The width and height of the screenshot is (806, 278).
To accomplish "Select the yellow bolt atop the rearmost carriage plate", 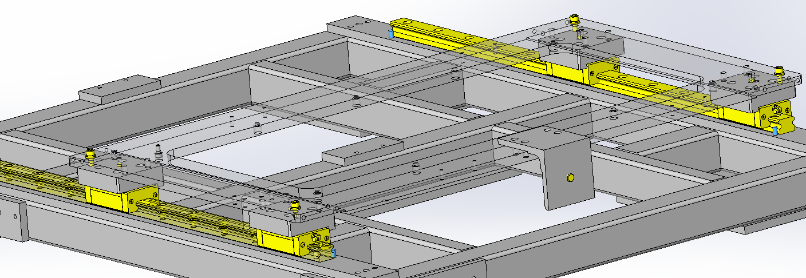I will point(575,21).
